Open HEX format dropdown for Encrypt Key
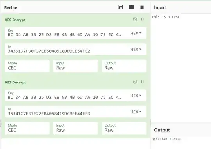This screenshot has height=149, width=211. point(136,33)
